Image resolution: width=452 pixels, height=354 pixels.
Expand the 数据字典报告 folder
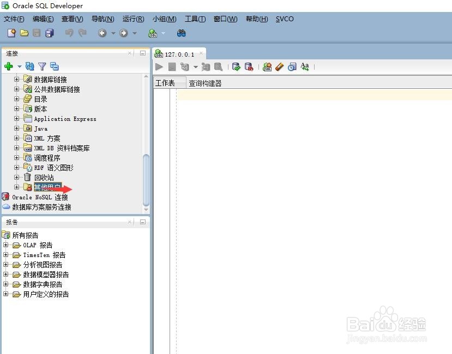pos(6,284)
